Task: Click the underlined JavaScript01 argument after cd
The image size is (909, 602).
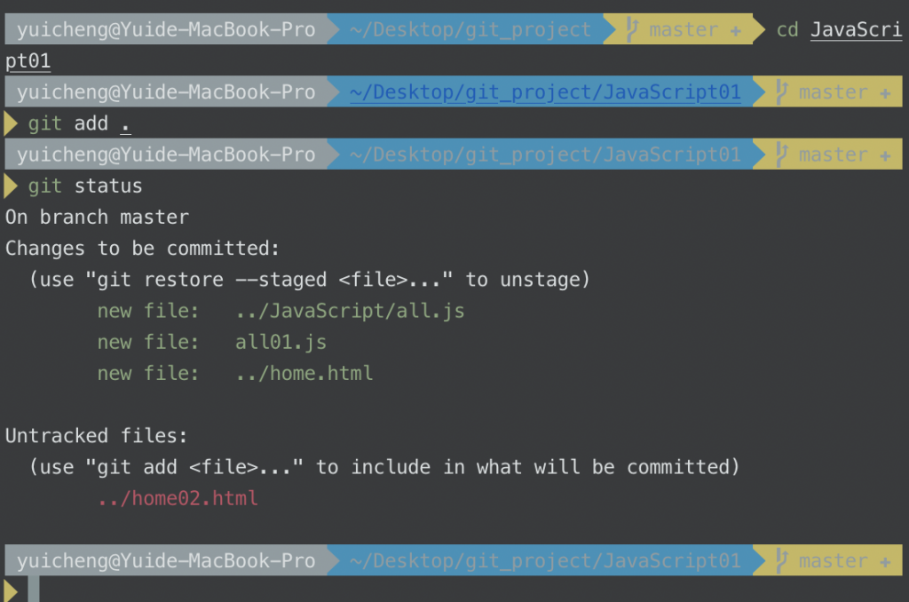Action: click(857, 29)
